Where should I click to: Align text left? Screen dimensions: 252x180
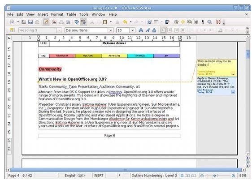[x=163, y=30]
